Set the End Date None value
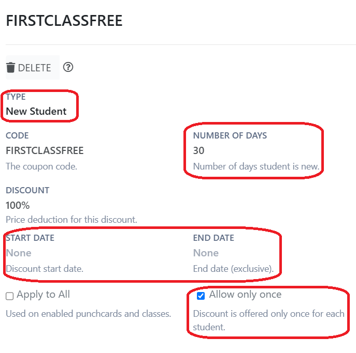The height and width of the screenshot is (353, 356). pos(206,253)
